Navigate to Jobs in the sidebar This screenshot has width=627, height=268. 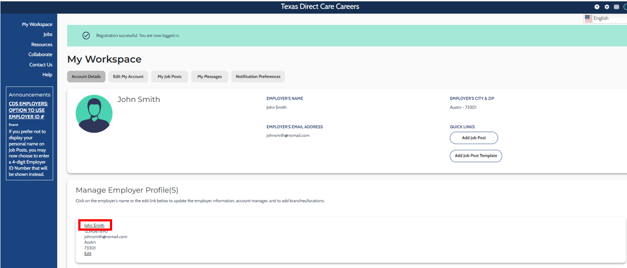47,34
